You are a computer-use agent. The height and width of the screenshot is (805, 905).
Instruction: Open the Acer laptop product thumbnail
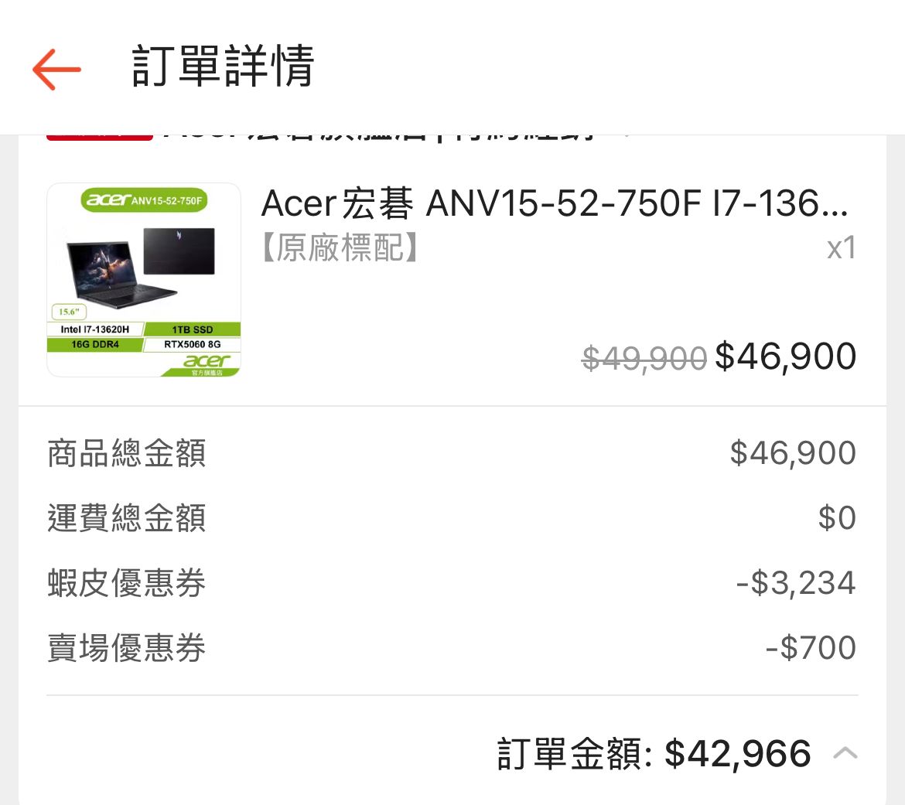coord(144,280)
